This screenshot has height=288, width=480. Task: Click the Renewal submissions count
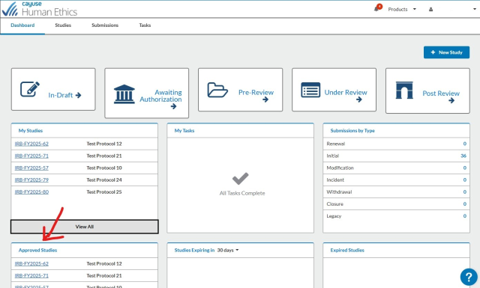tap(465, 144)
